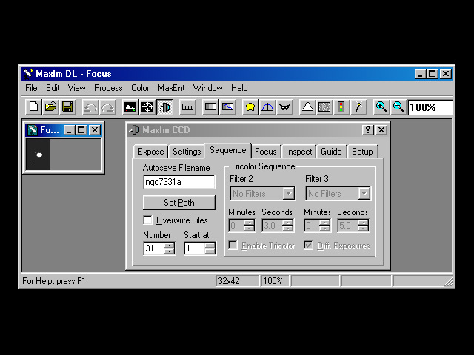The width and height of the screenshot is (474, 355).
Task: Zoom out with the minus magnifier
Action: (x=398, y=107)
